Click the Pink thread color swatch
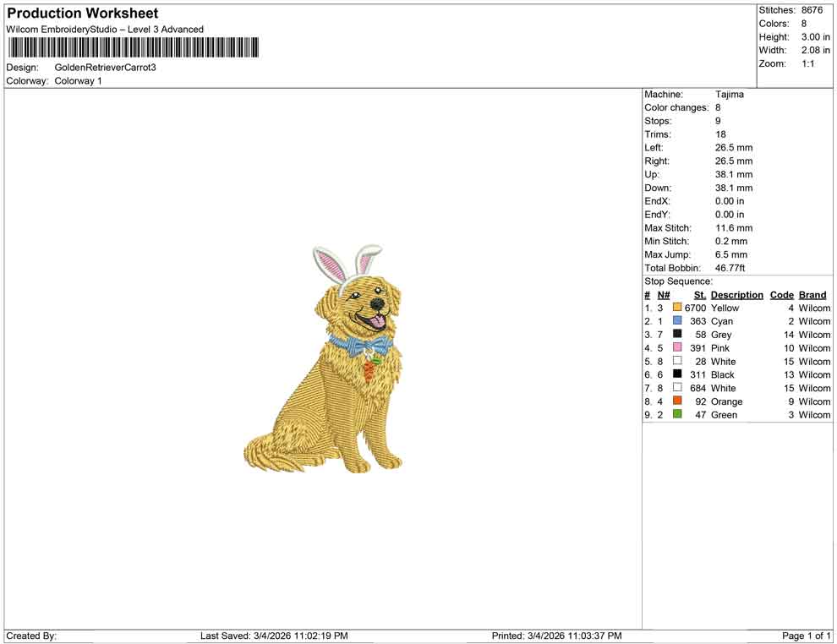The image size is (837, 644). 677,347
